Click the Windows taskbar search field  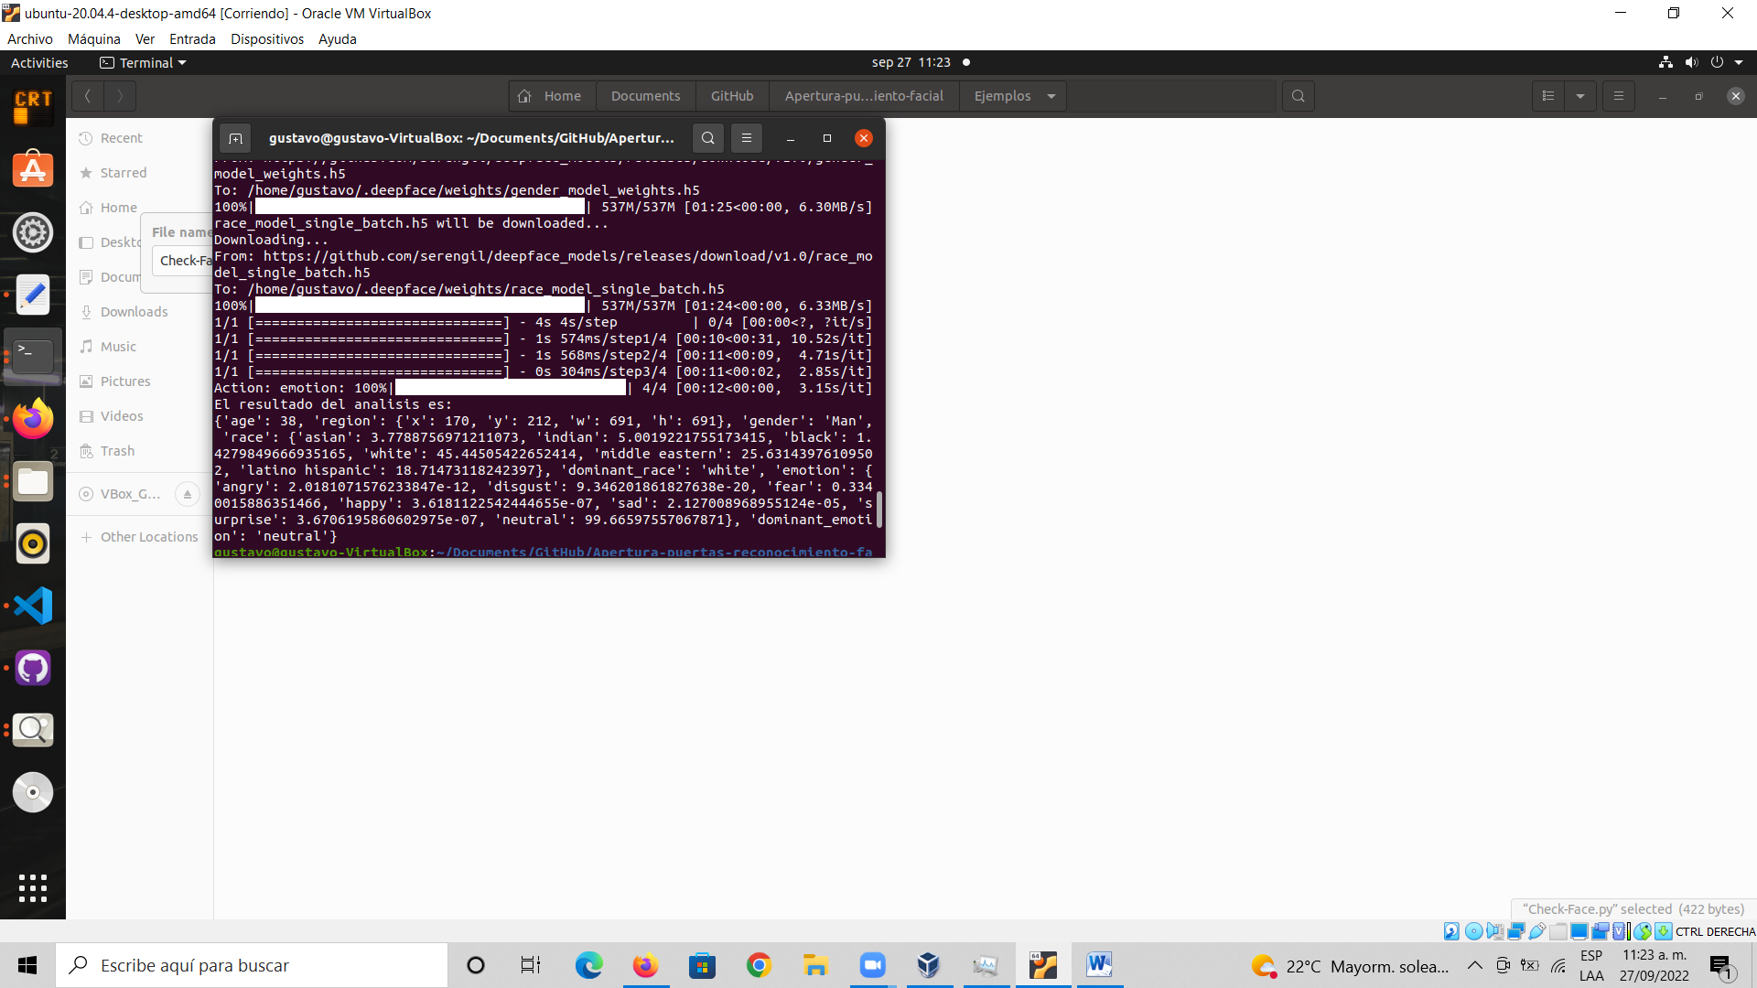[252, 965]
